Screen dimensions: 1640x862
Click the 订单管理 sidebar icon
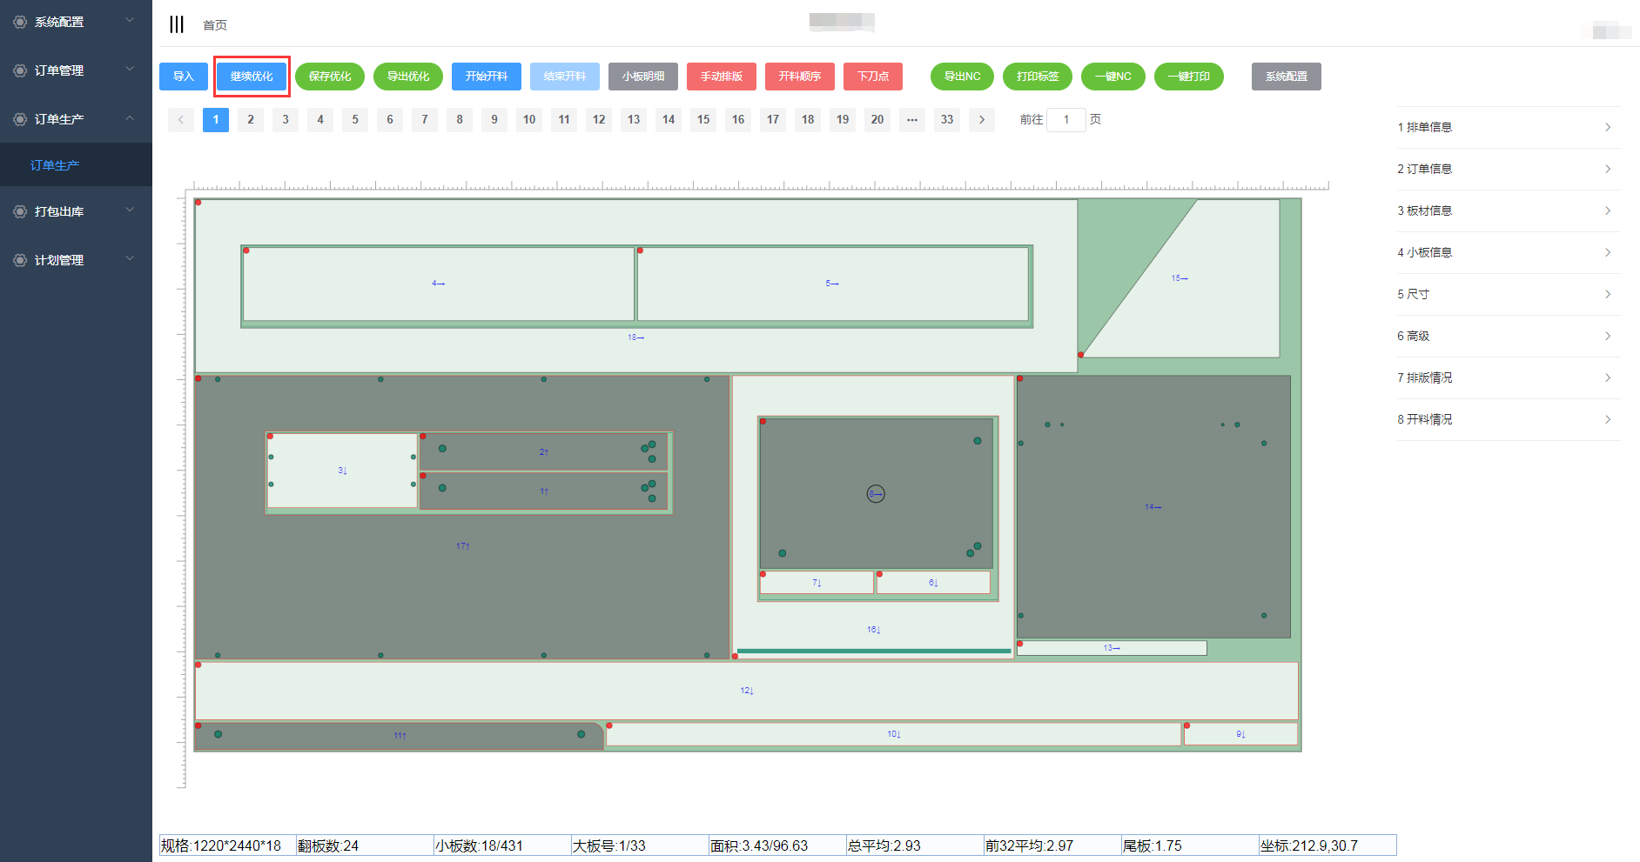click(20, 70)
